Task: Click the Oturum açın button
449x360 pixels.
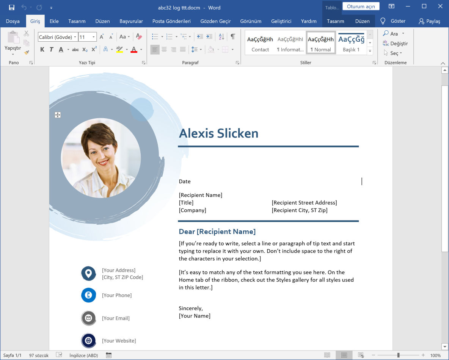Action: click(361, 6)
